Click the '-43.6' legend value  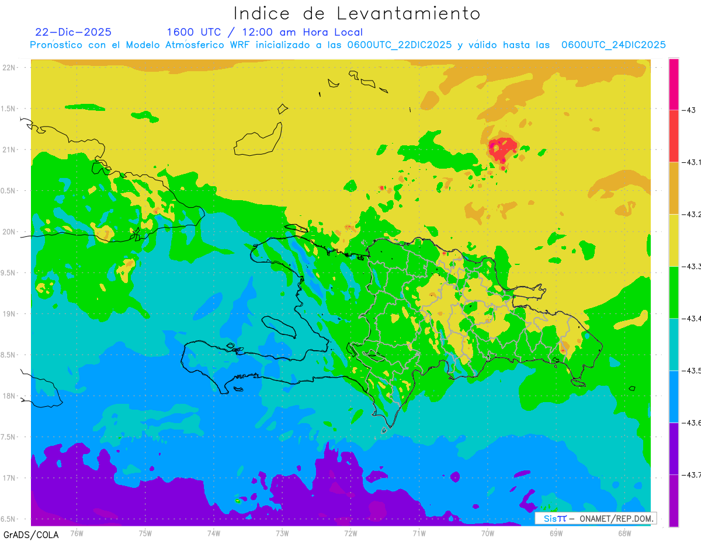pyautogui.click(x=692, y=423)
